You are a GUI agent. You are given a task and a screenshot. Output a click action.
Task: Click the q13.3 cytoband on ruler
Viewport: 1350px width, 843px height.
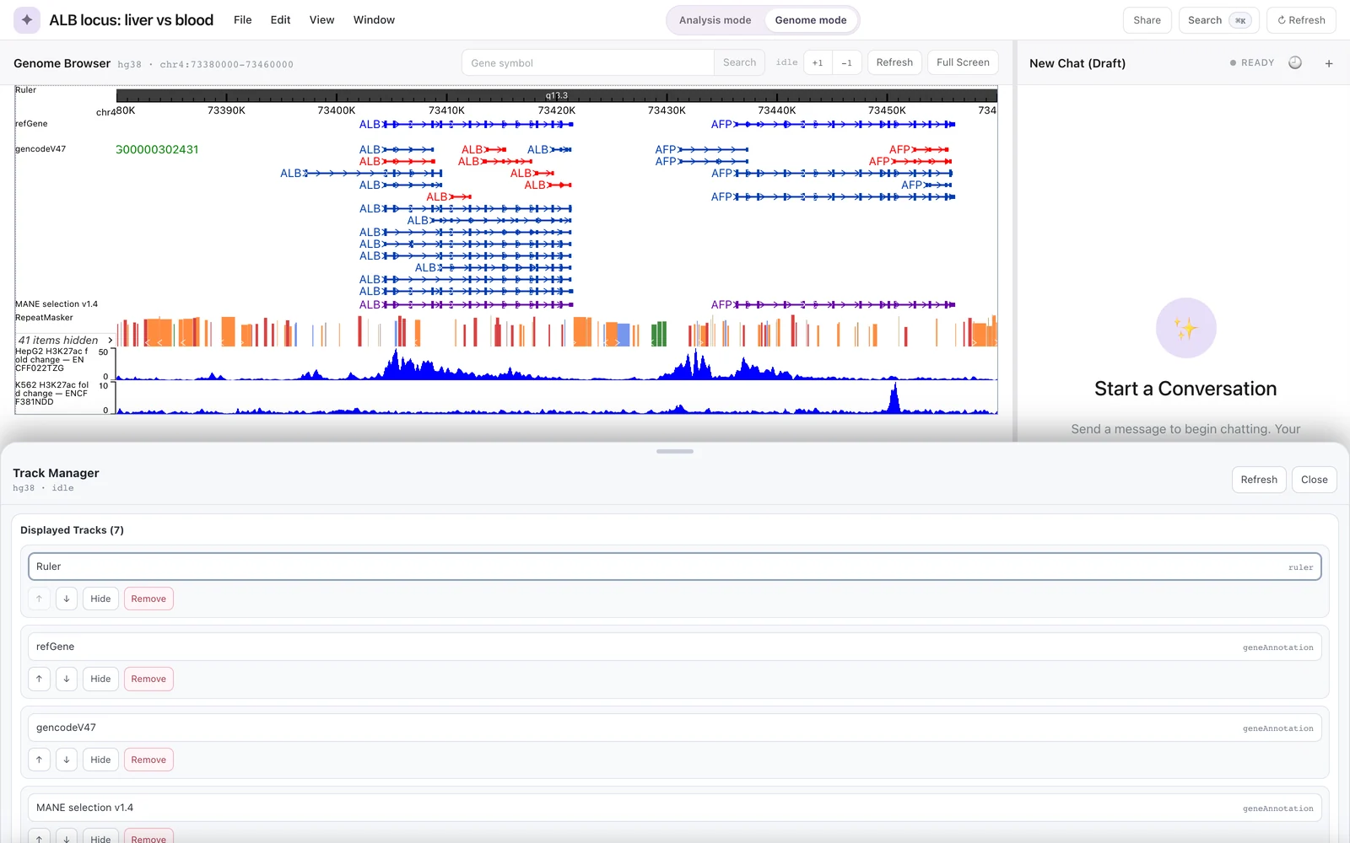tap(557, 95)
